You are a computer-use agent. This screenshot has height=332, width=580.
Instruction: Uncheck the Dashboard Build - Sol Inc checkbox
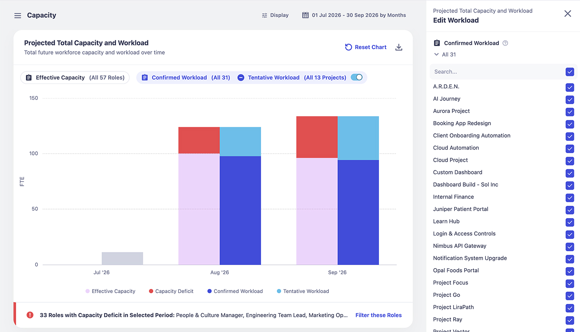tap(570, 185)
